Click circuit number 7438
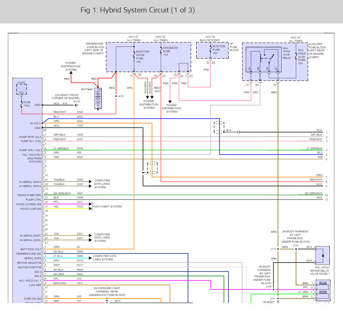 80,197
